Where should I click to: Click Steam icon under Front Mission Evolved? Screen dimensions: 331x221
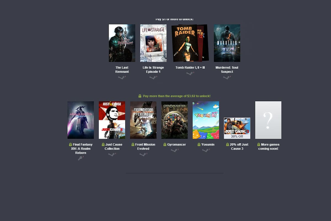click(x=143, y=154)
